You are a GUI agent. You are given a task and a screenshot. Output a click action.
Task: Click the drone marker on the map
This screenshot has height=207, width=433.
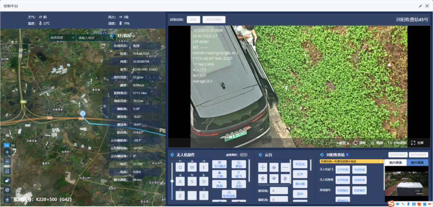[82, 113]
